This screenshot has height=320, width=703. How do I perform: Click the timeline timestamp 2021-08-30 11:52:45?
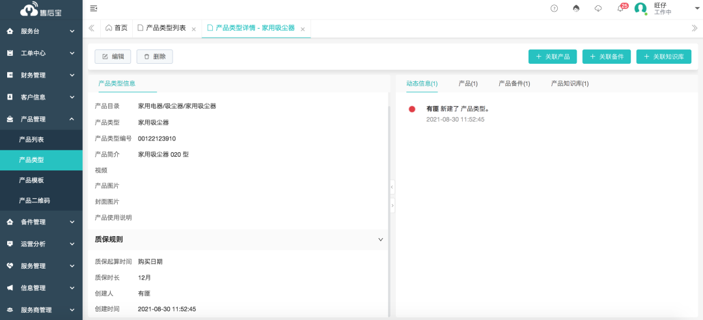[455, 120]
